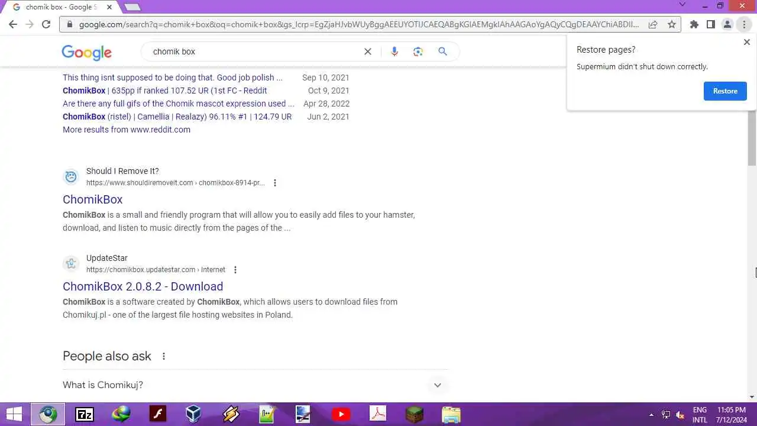Open the Extensions puzzle icon

[694, 24]
